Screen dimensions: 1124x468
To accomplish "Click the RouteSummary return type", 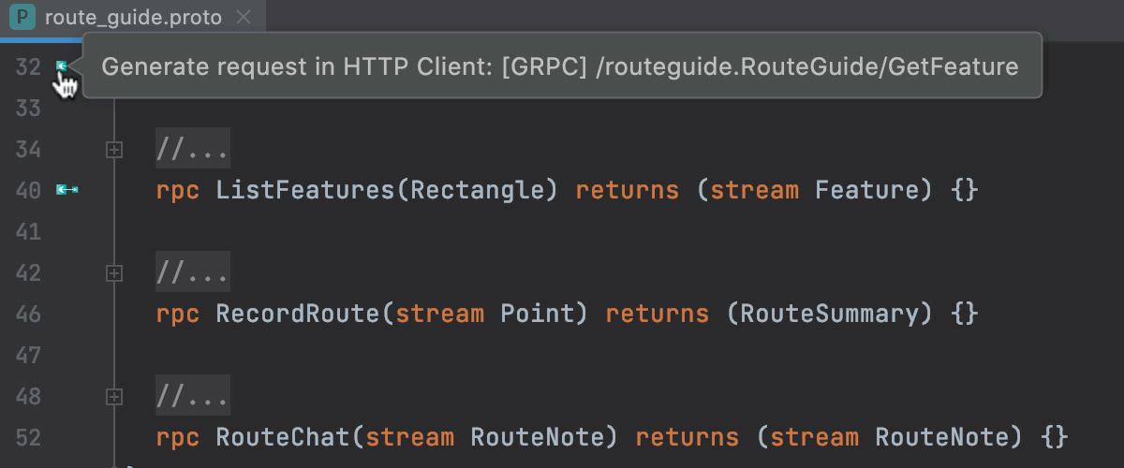I will pyautogui.click(x=830, y=314).
